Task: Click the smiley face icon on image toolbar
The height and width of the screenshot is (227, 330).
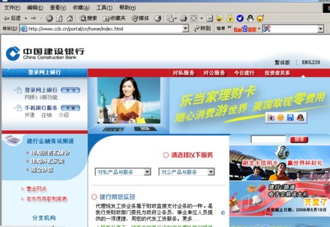Action: [x=280, y=117]
